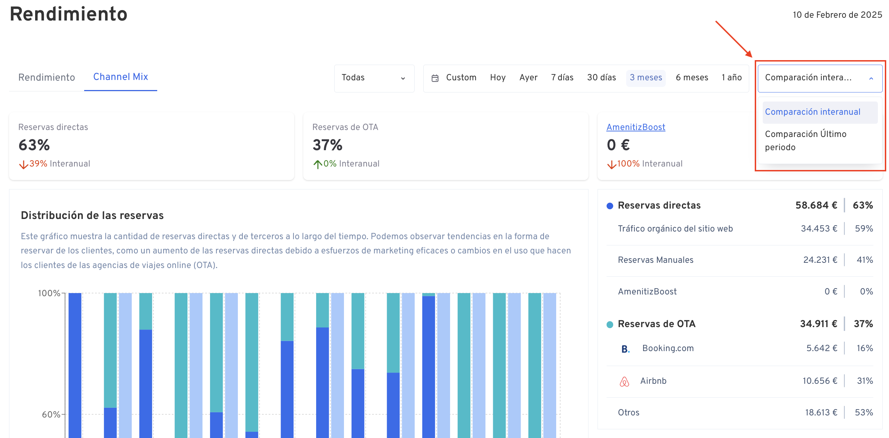Select the Comparación interanual option
The image size is (889, 438).
[820, 112]
